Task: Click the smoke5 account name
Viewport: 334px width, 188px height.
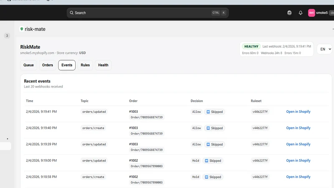Action: click(321, 13)
